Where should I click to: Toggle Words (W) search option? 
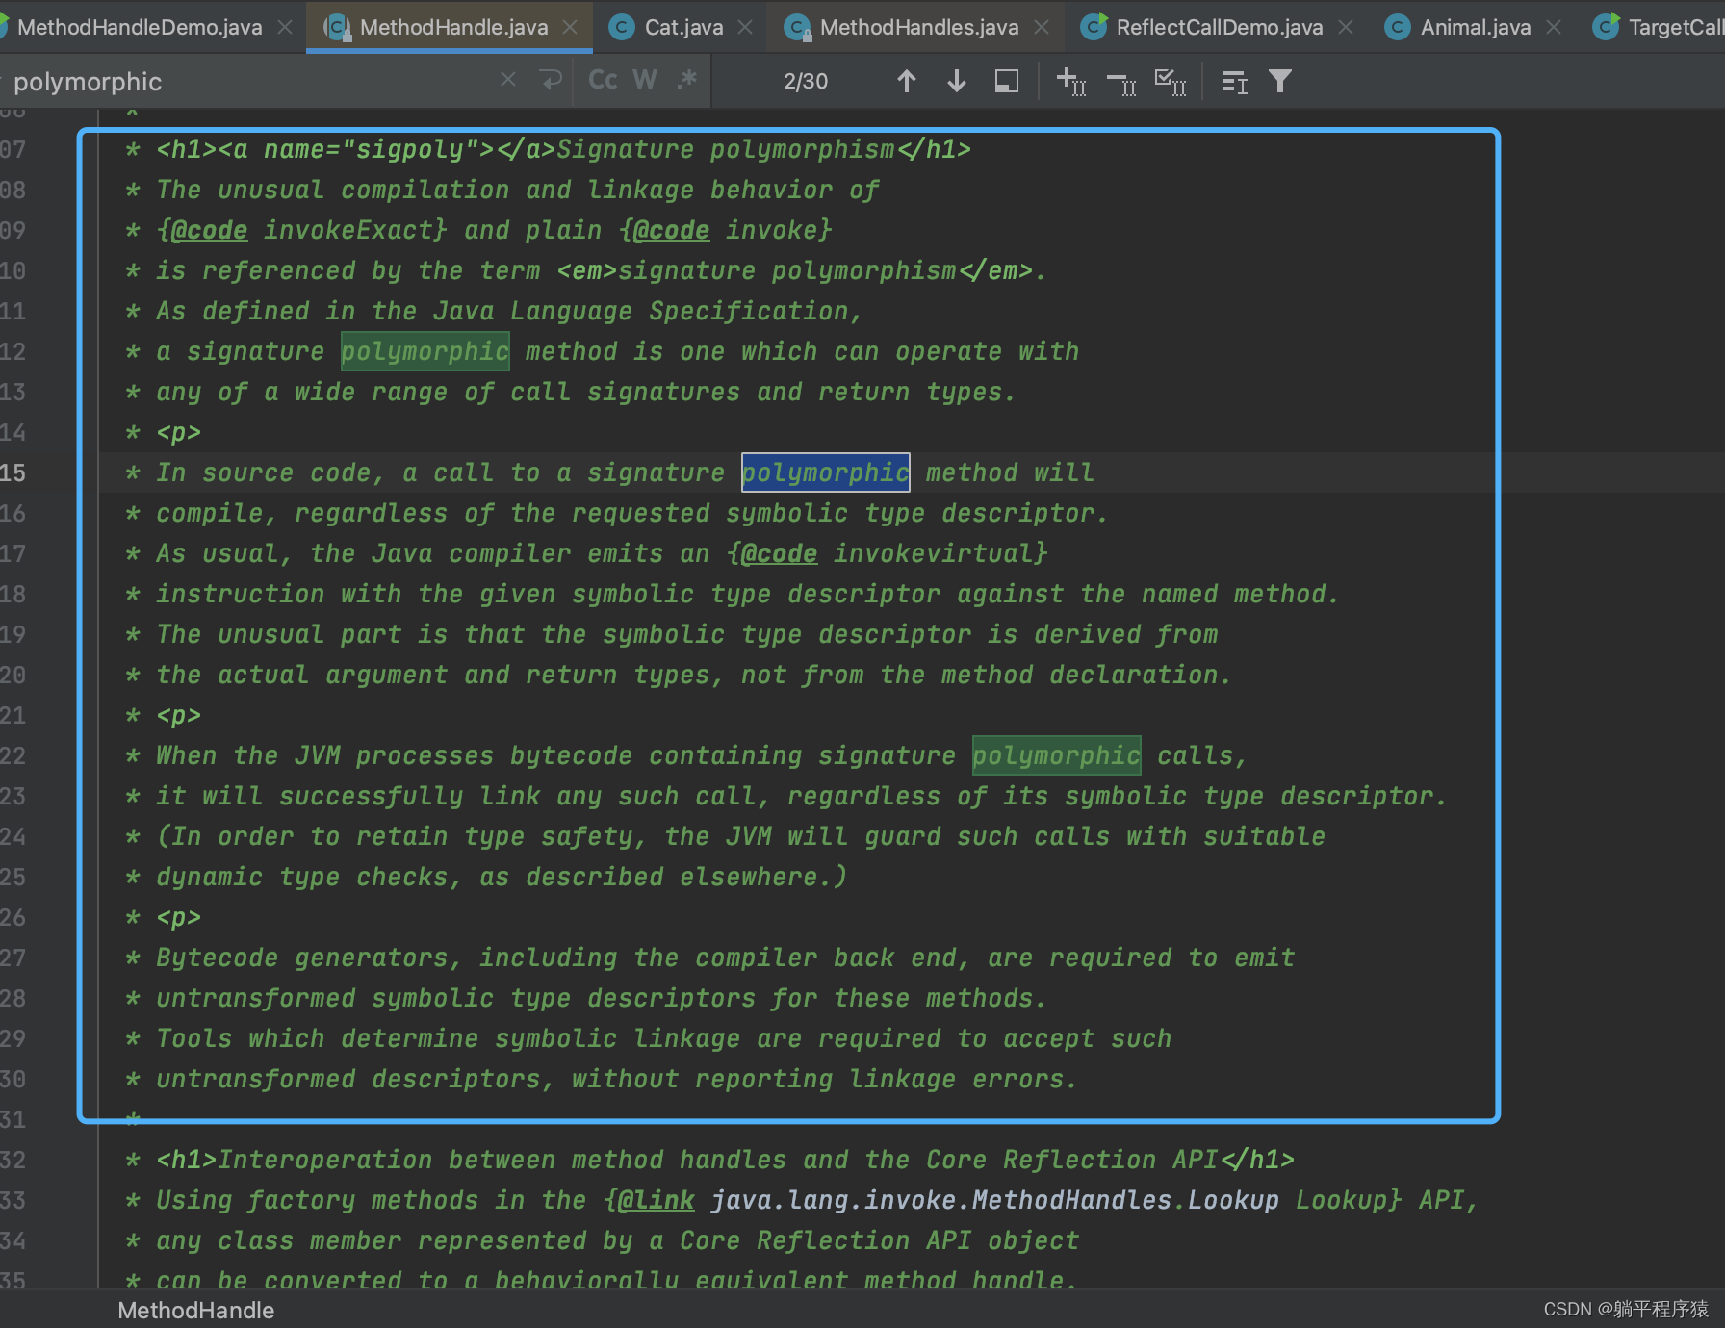[645, 80]
